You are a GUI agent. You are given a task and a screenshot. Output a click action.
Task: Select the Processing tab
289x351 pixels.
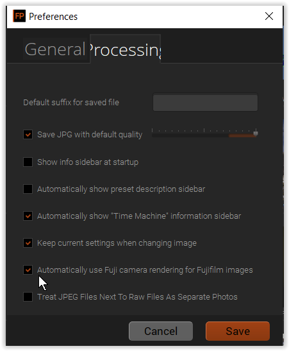pos(126,49)
